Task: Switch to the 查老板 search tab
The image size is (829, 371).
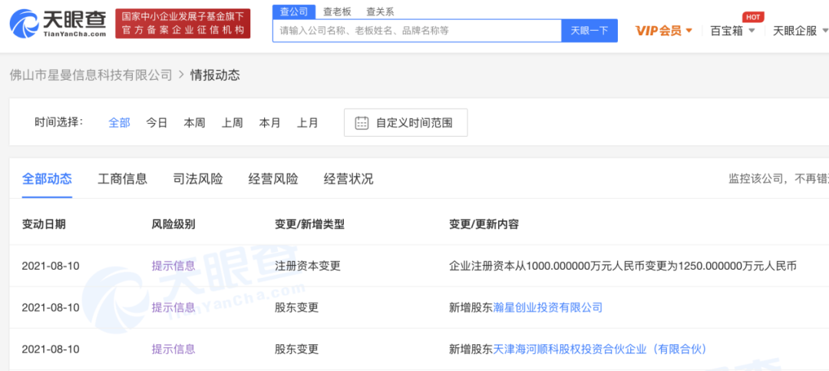Action: point(337,12)
